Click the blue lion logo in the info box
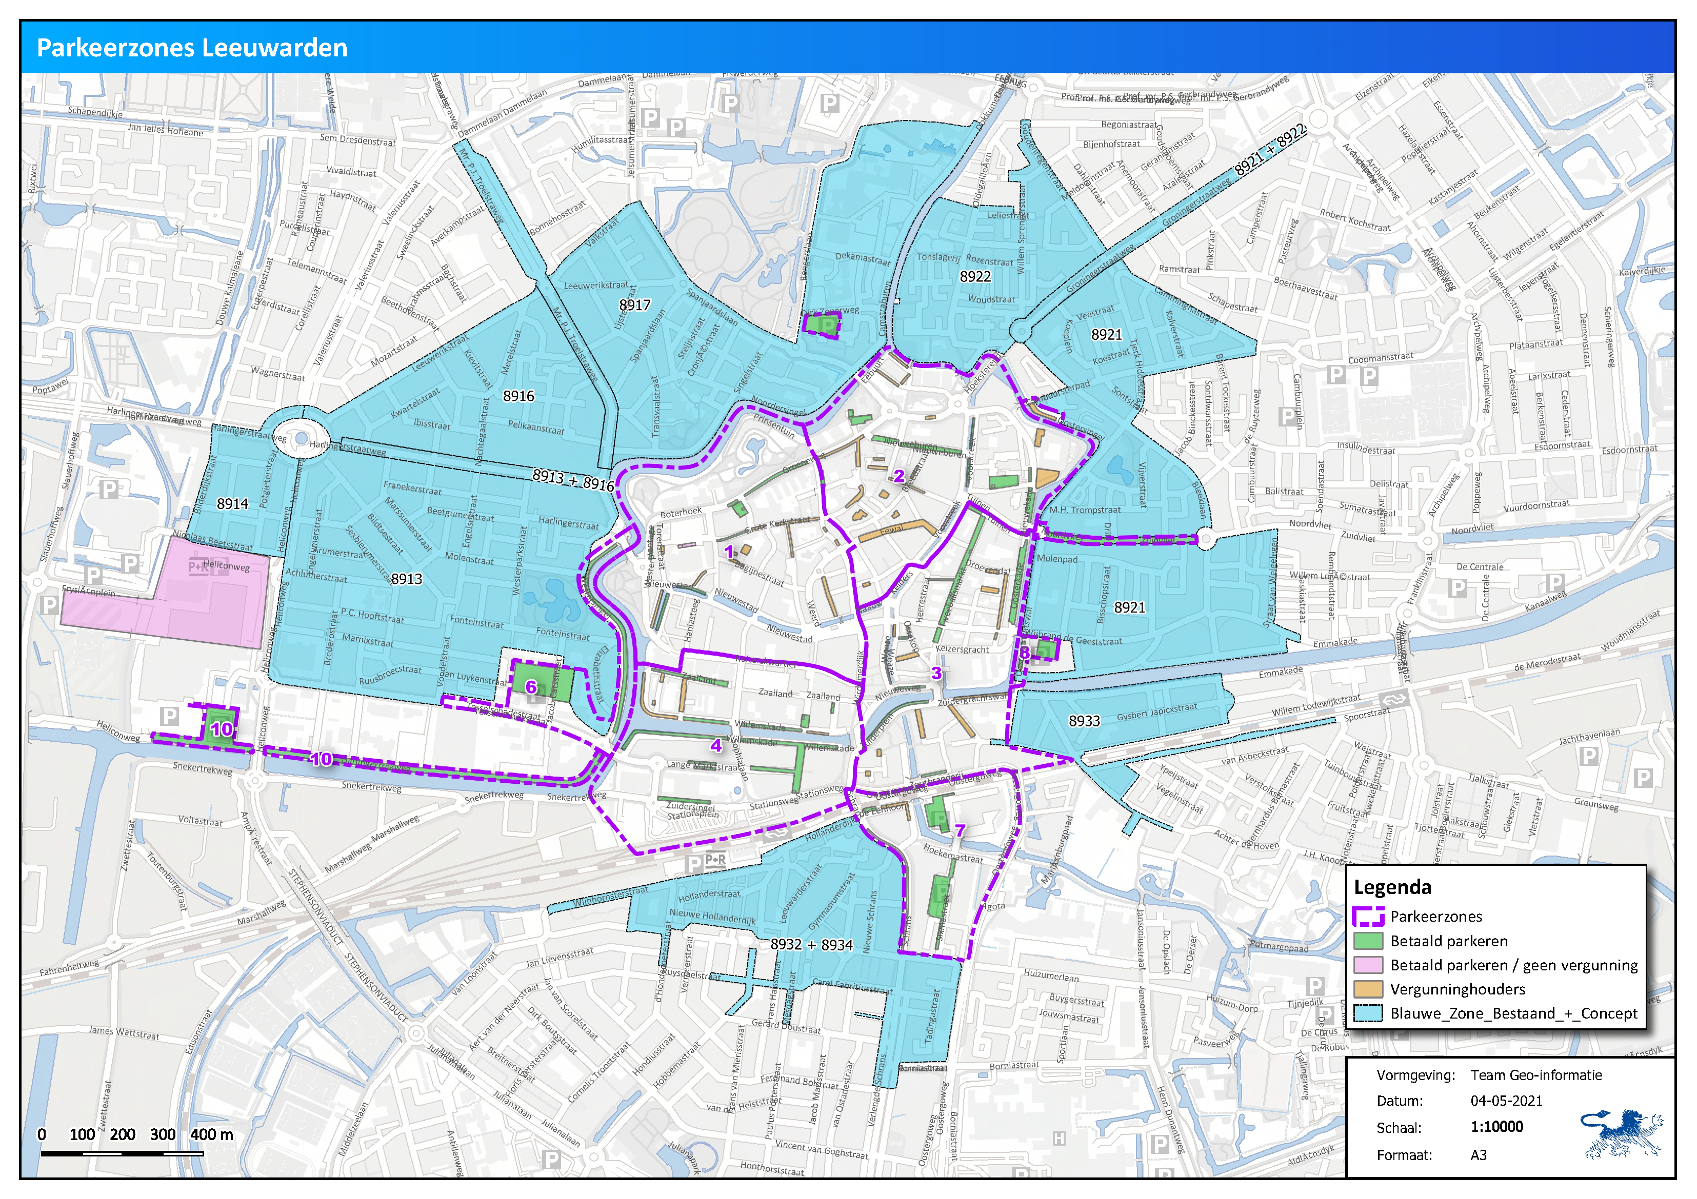The image size is (1697, 1199). (1622, 1132)
